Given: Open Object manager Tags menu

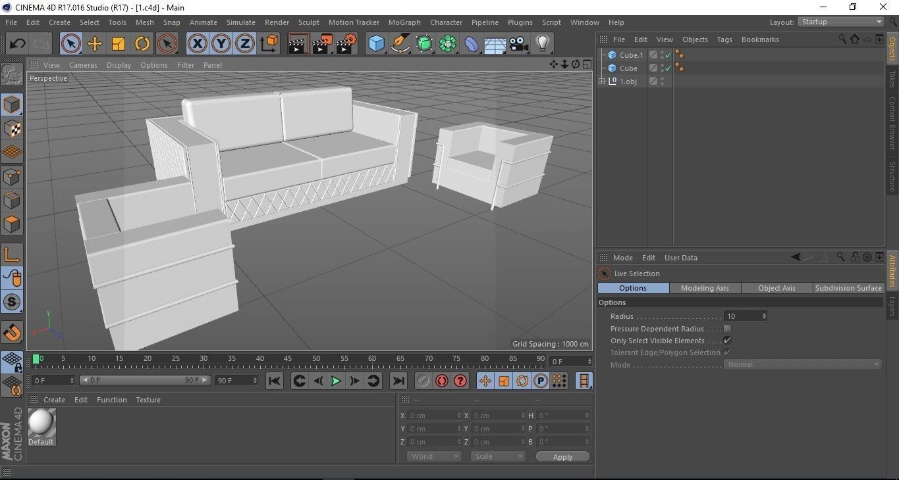Looking at the screenshot, I should coord(724,39).
